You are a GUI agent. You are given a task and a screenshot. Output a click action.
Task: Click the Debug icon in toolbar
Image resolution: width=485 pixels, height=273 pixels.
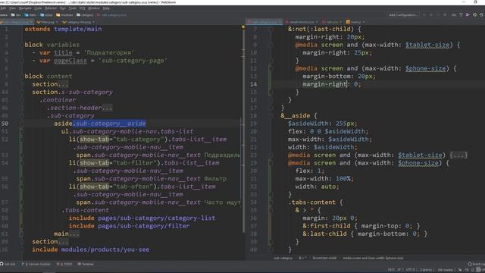pyautogui.click(x=431, y=15)
